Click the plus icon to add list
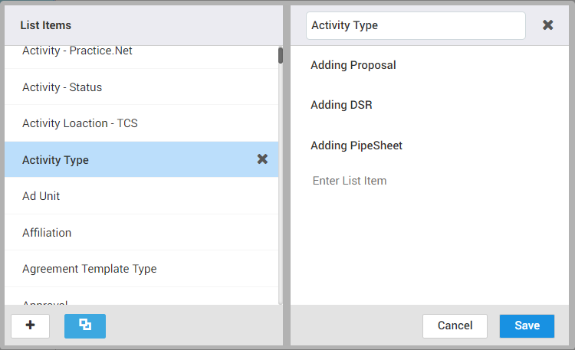575x350 pixels. (31, 325)
